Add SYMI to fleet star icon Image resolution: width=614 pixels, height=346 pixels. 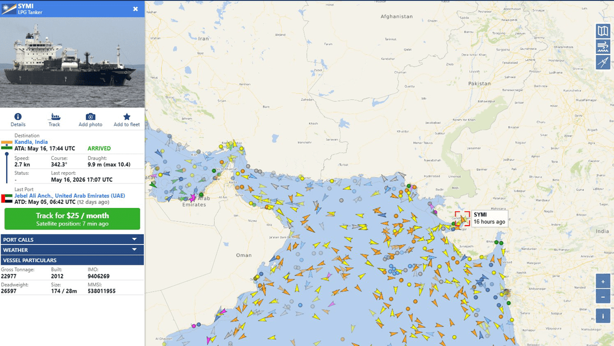126,116
